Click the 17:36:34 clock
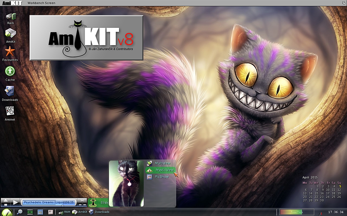347x216 pixels. (x=336, y=212)
